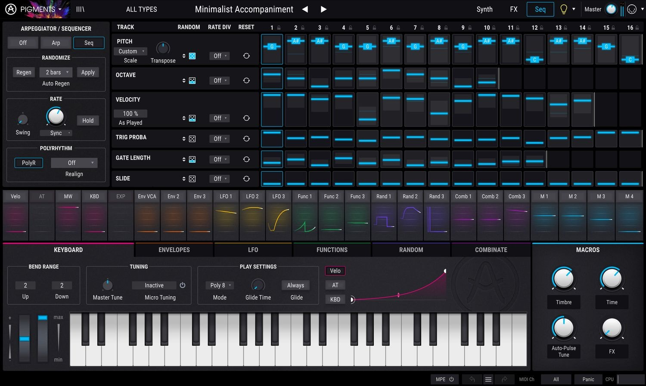
Task: Click the Panic button
Action: tap(588, 379)
